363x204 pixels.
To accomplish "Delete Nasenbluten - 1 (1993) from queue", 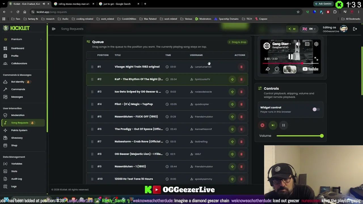I will pyautogui.click(x=241, y=167).
